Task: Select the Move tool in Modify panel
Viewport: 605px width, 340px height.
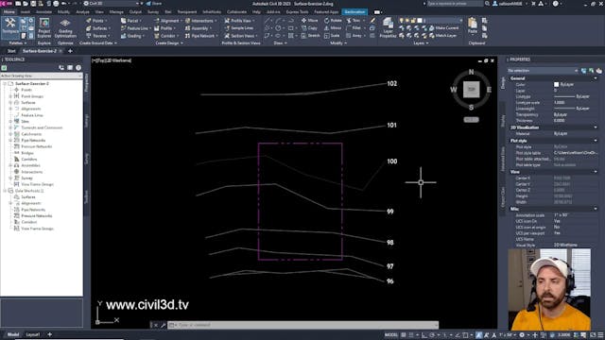Action: [x=310, y=21]
